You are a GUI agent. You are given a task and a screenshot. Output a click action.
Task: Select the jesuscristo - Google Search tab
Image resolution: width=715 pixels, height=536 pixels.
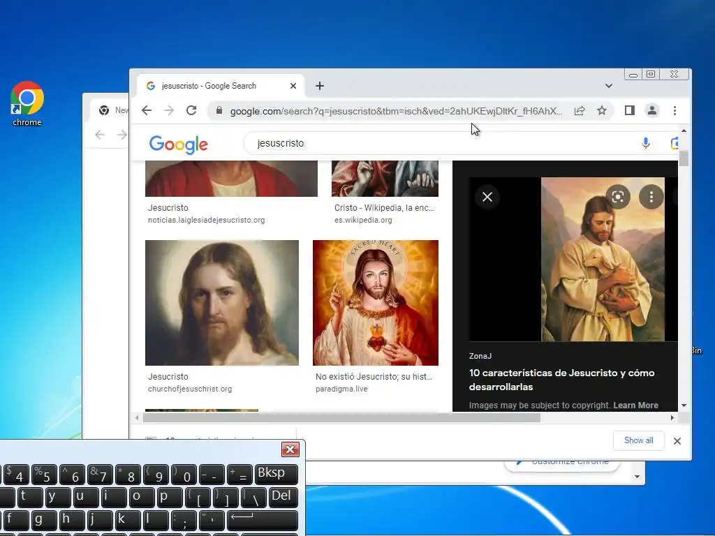(x=221, y=86)
